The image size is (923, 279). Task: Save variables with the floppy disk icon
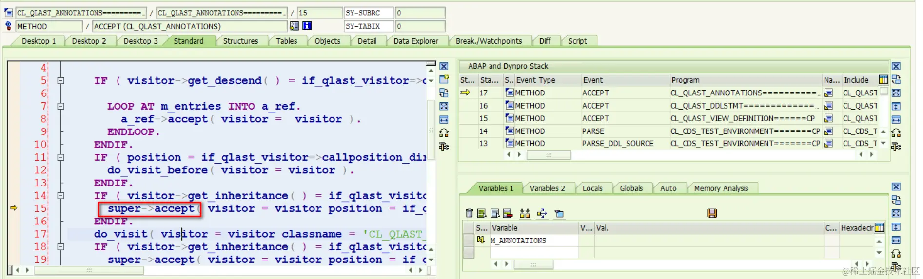point(712,213)
